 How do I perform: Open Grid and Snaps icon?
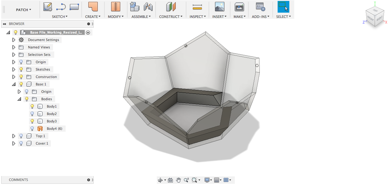point(216,180)
